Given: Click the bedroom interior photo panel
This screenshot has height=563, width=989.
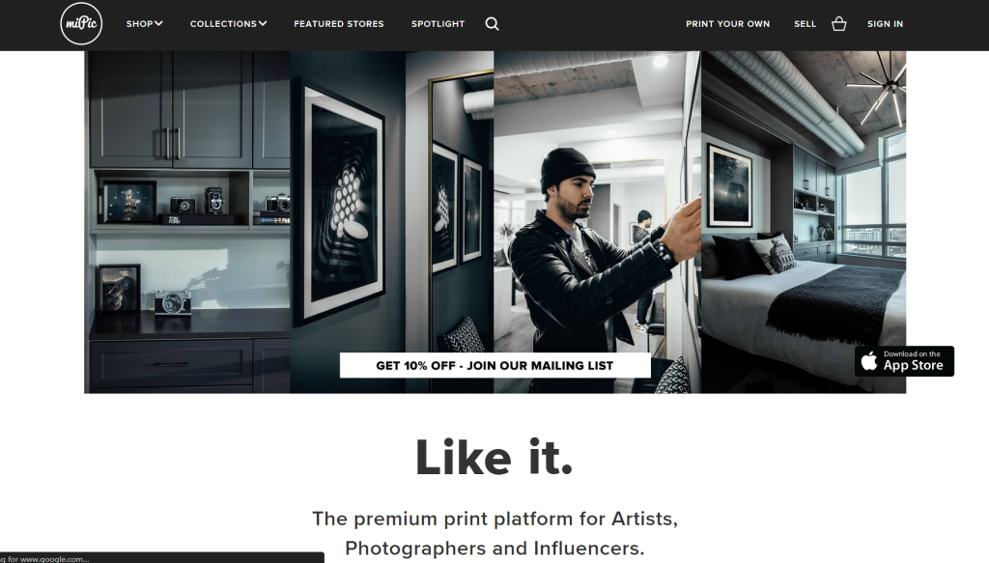Looking at the screenshot, I should click(804, 222).
